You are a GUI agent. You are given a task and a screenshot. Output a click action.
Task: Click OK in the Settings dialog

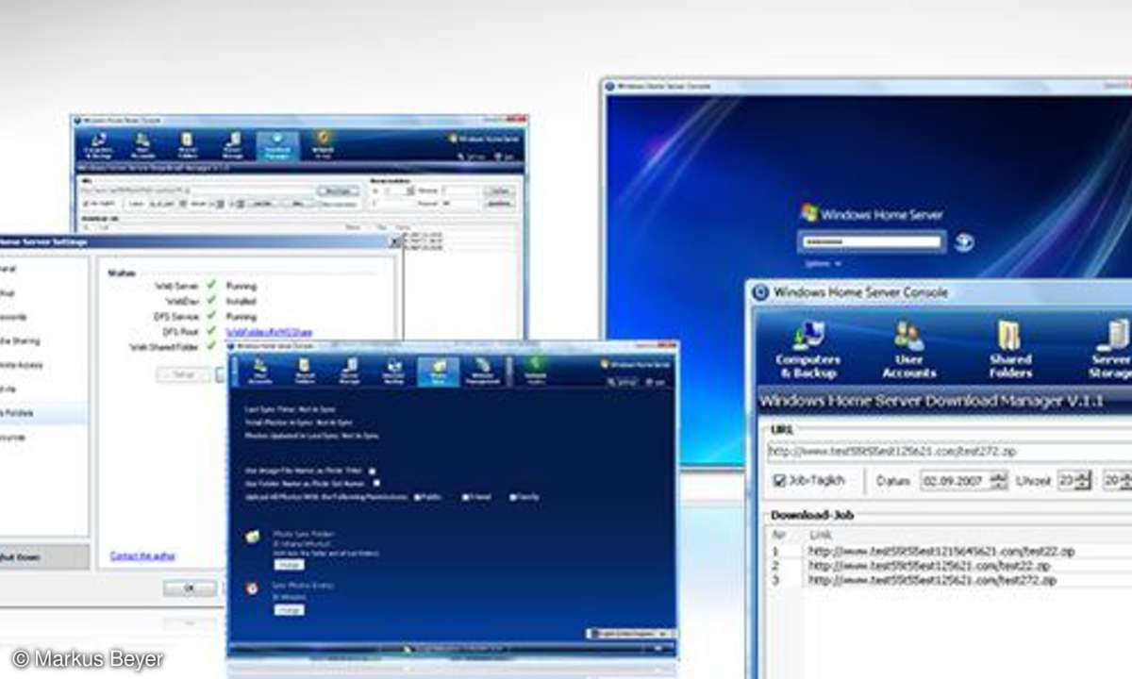click(x=189, y=588)
